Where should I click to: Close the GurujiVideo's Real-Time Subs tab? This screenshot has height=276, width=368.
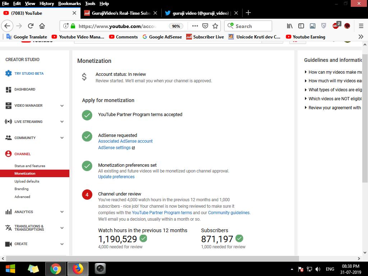click(155, 13)
